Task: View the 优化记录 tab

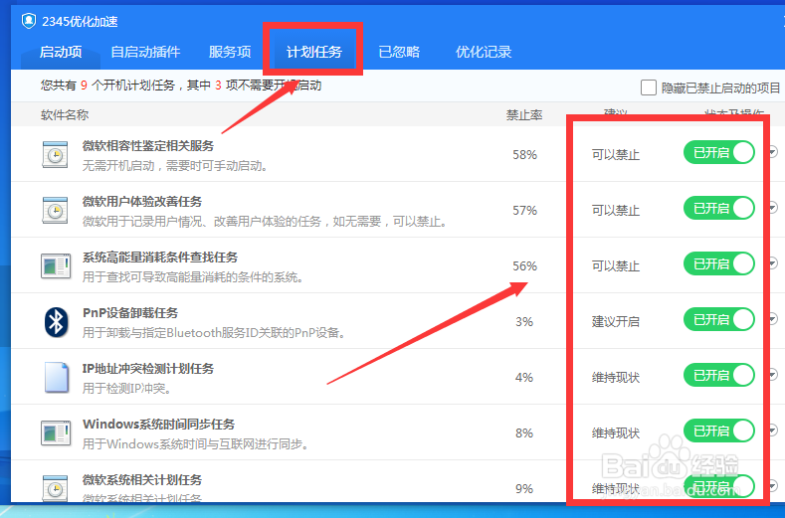Action: (x=484, y=52)
